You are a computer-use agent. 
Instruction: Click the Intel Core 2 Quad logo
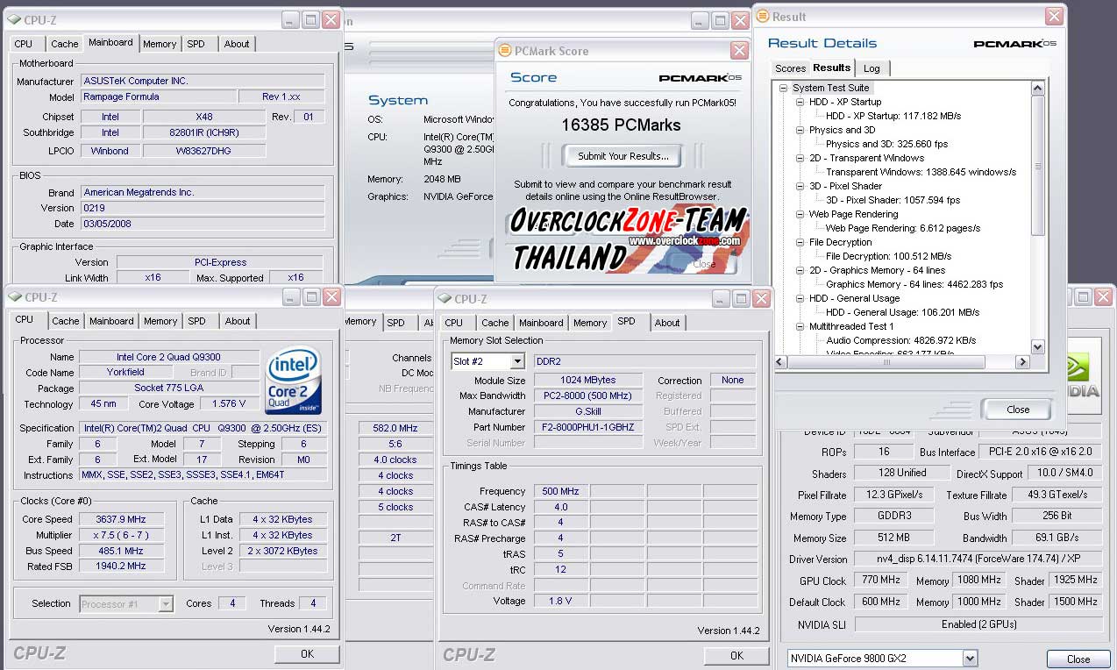pyautogui.click(x=294, y=381)
